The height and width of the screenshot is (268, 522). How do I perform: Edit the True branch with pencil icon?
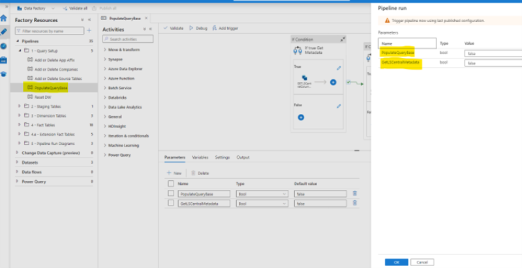[339, 68]
